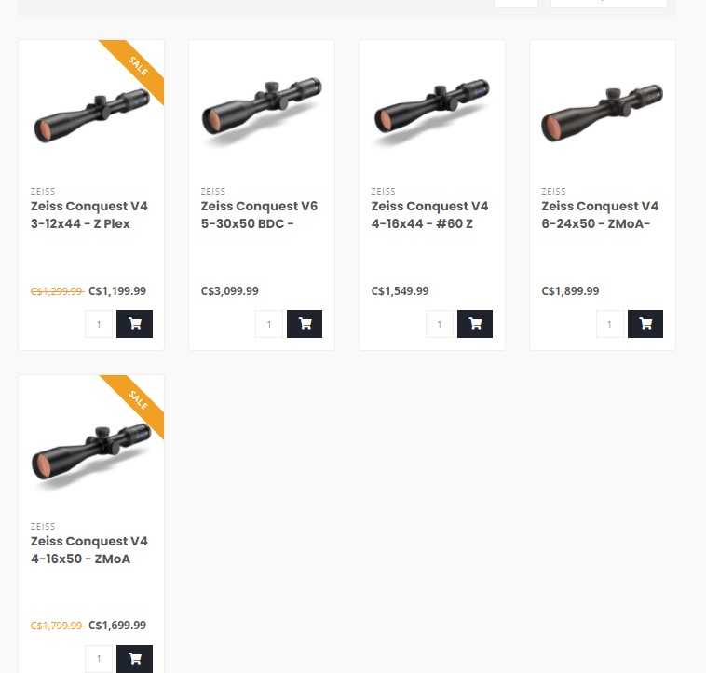Screen dimensions: 706x673
Task: Click quantity field for 3-12x44 scope
Action: (99, 324)
